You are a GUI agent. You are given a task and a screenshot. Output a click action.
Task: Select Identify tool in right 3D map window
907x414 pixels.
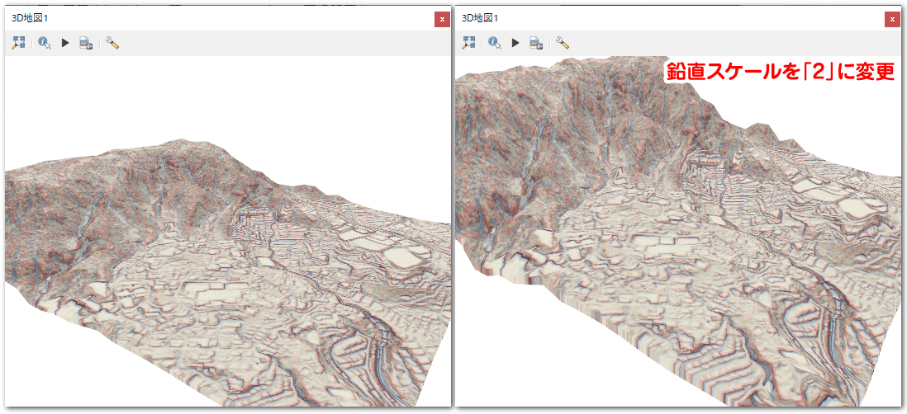click(x=495, y=43)
